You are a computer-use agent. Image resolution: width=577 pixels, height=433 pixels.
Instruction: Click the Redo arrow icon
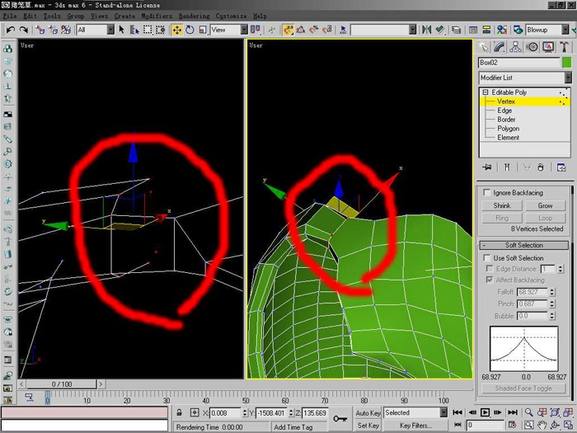pyautogui.click(x=24, y=30)
